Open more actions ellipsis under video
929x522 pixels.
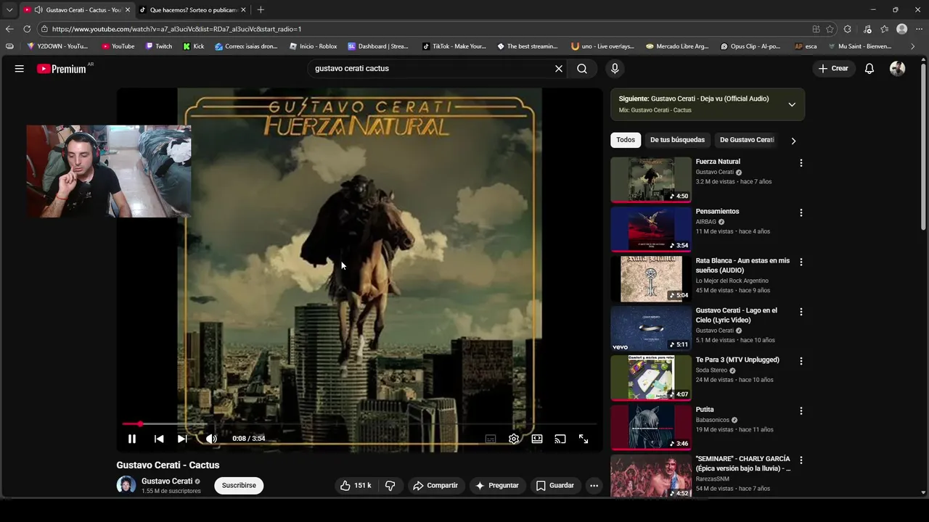click(594, 486)
